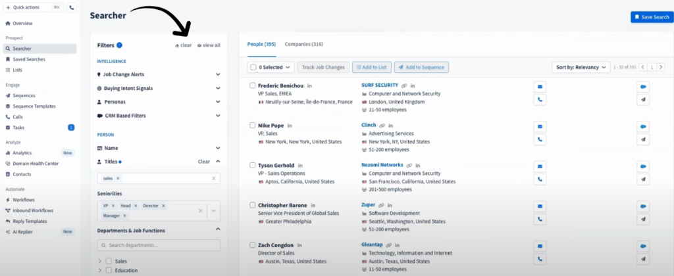Open the Seniorities dropdown arrow
674x276 pixels.
coord(214,211)
